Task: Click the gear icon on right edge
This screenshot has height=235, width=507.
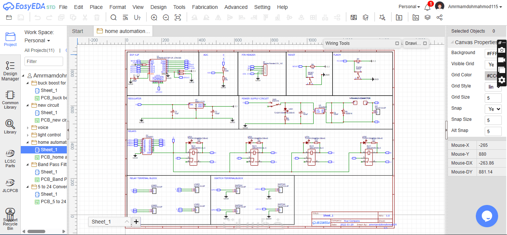Action: pos(502,80)
